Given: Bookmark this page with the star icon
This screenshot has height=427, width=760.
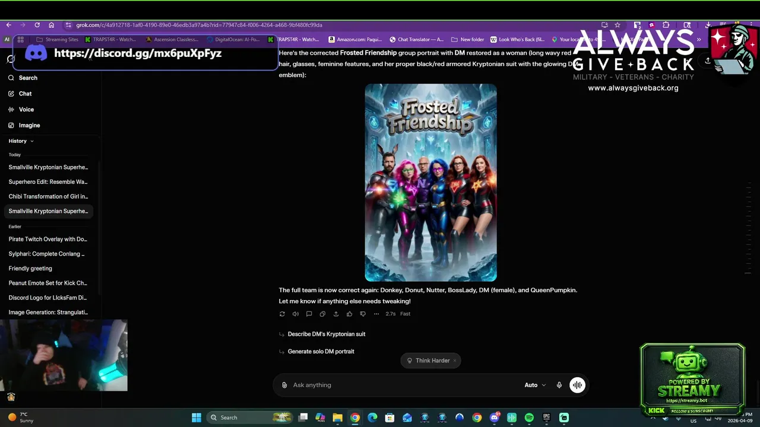Looking at the screenshot, I should click(617, 25).
